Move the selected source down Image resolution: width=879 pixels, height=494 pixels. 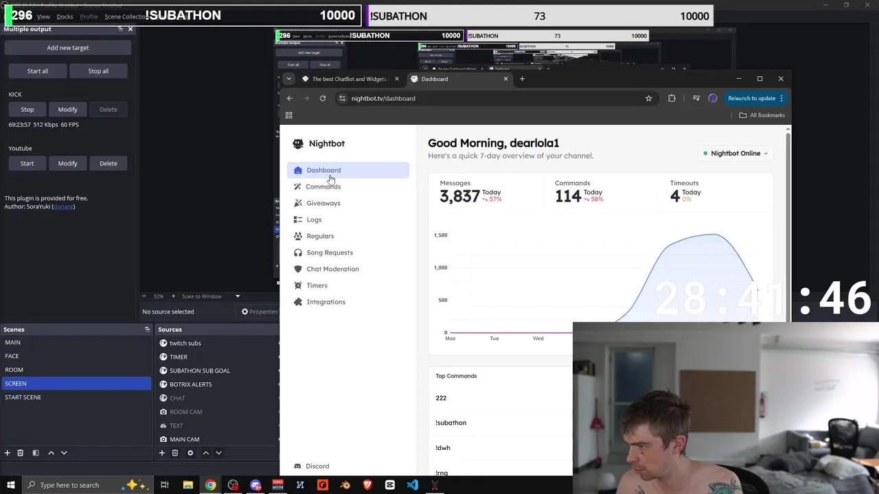point(218,453)
